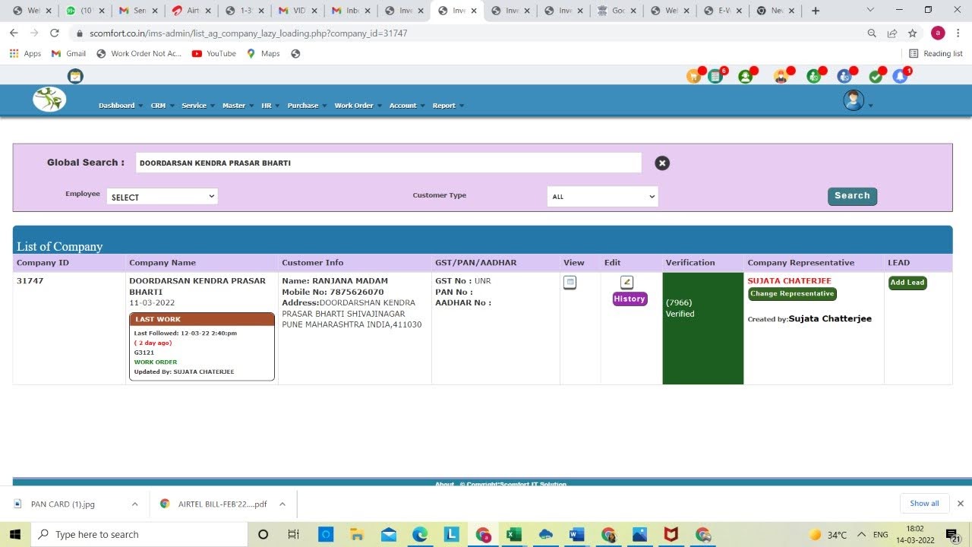Open the bell notifications icon
972x547 pixels.
click(900, 76)
